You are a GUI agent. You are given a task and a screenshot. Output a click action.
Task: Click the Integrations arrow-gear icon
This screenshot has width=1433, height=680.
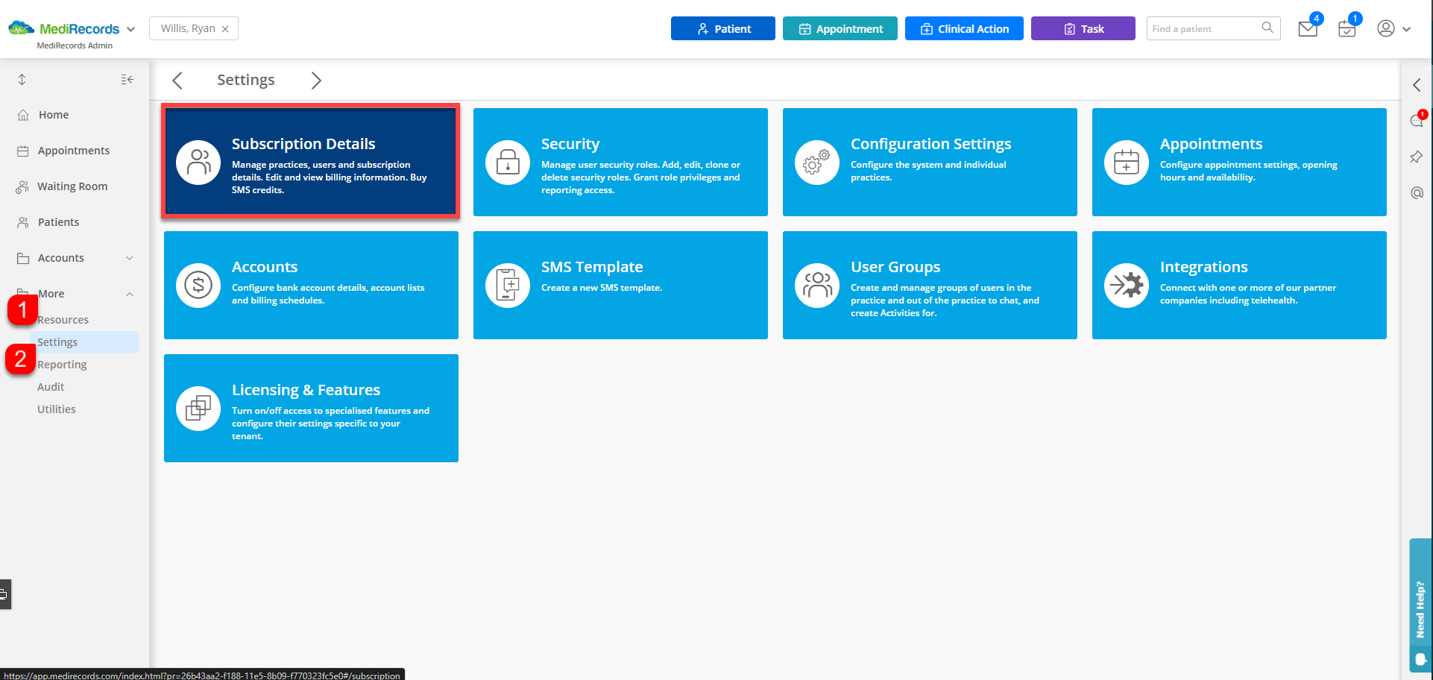[x=1127, y=285]
